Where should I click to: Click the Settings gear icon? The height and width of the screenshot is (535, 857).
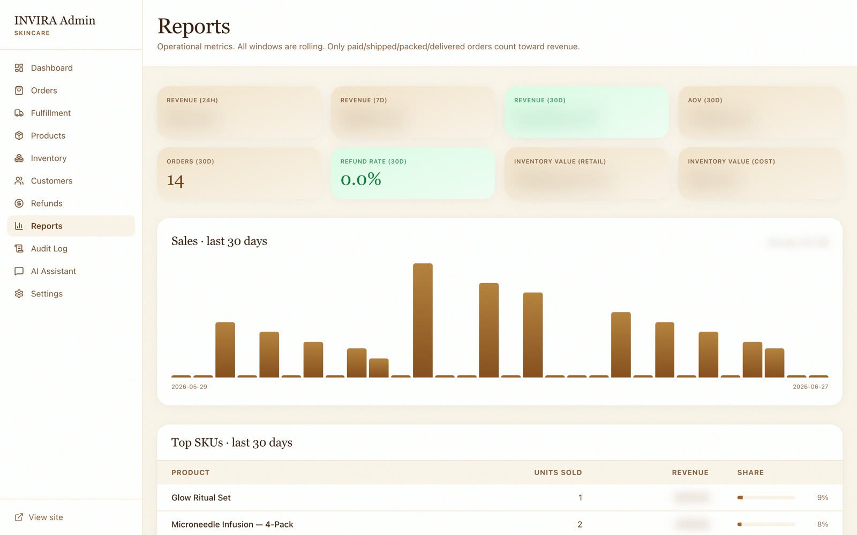point(19,294)
